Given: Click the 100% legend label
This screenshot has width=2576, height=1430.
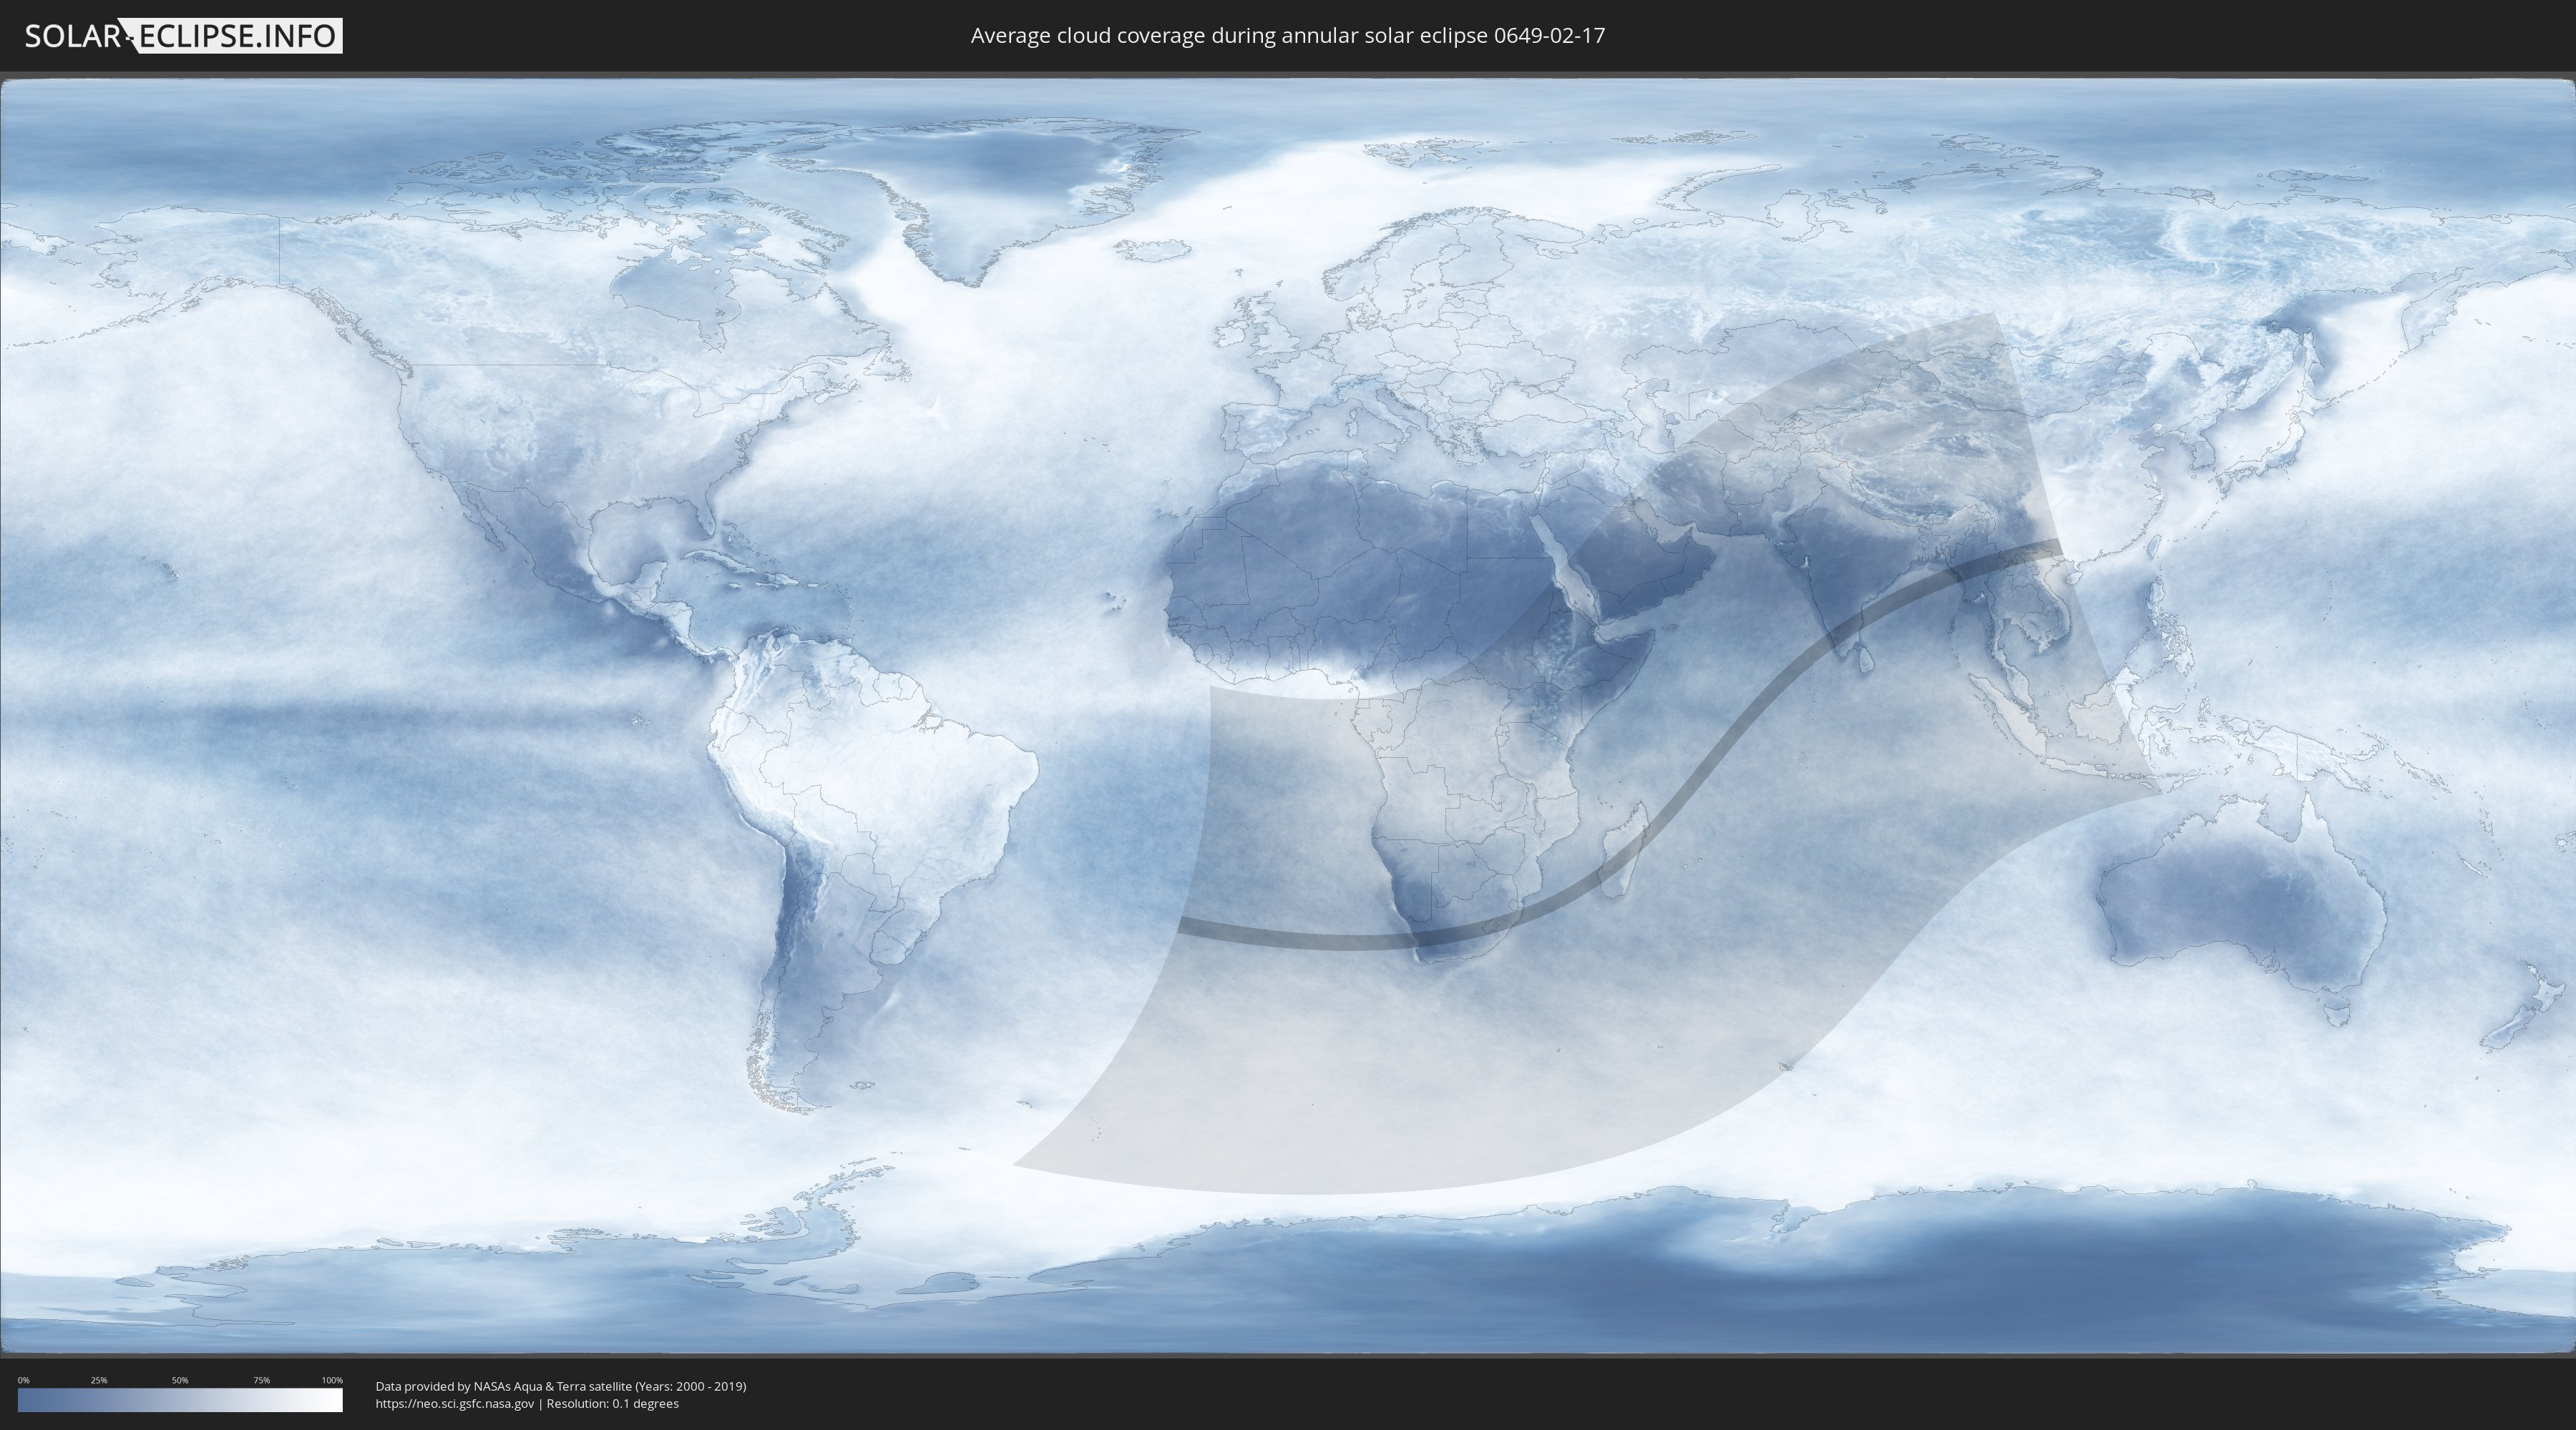Looking at the screenshot, I should [332, 1380].
